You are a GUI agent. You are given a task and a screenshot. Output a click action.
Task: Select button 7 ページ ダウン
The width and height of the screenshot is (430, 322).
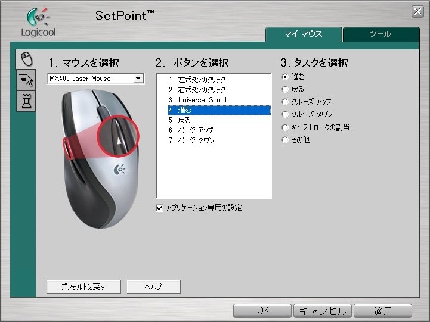[x=219, y=140]
